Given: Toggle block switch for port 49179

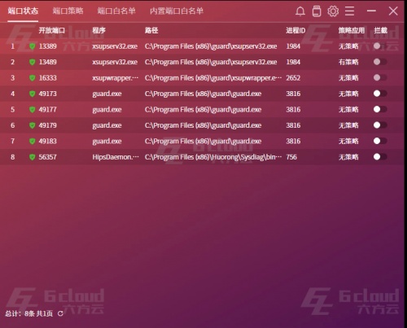Looking at the screenshot, I should click(380, 125).
